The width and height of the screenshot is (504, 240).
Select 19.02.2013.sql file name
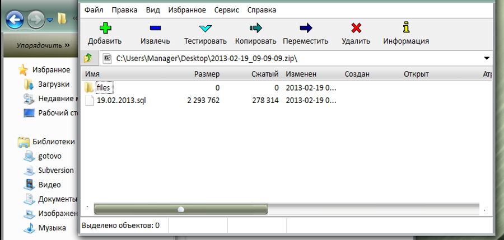(x=121, y=101)
